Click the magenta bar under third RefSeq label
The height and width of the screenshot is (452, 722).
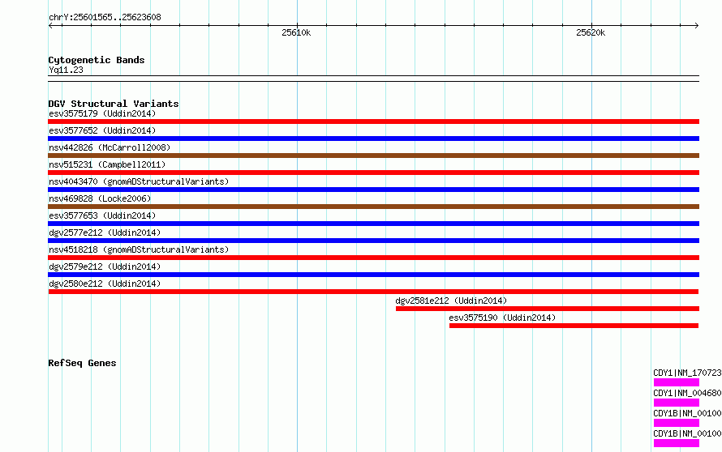pyautogui.click(x=677, y=423)
